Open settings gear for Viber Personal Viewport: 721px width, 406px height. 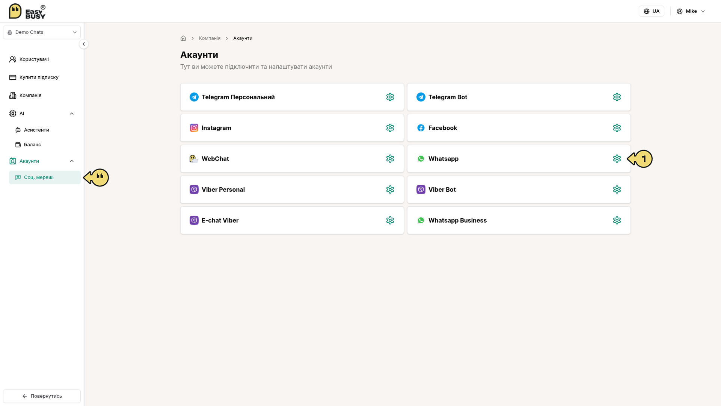point(390,189)
